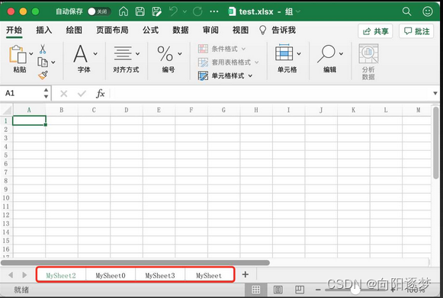Viewport: 443px width, 298px height.
Task: Toggle the AutoSave switch
Action: coord(99,11)
